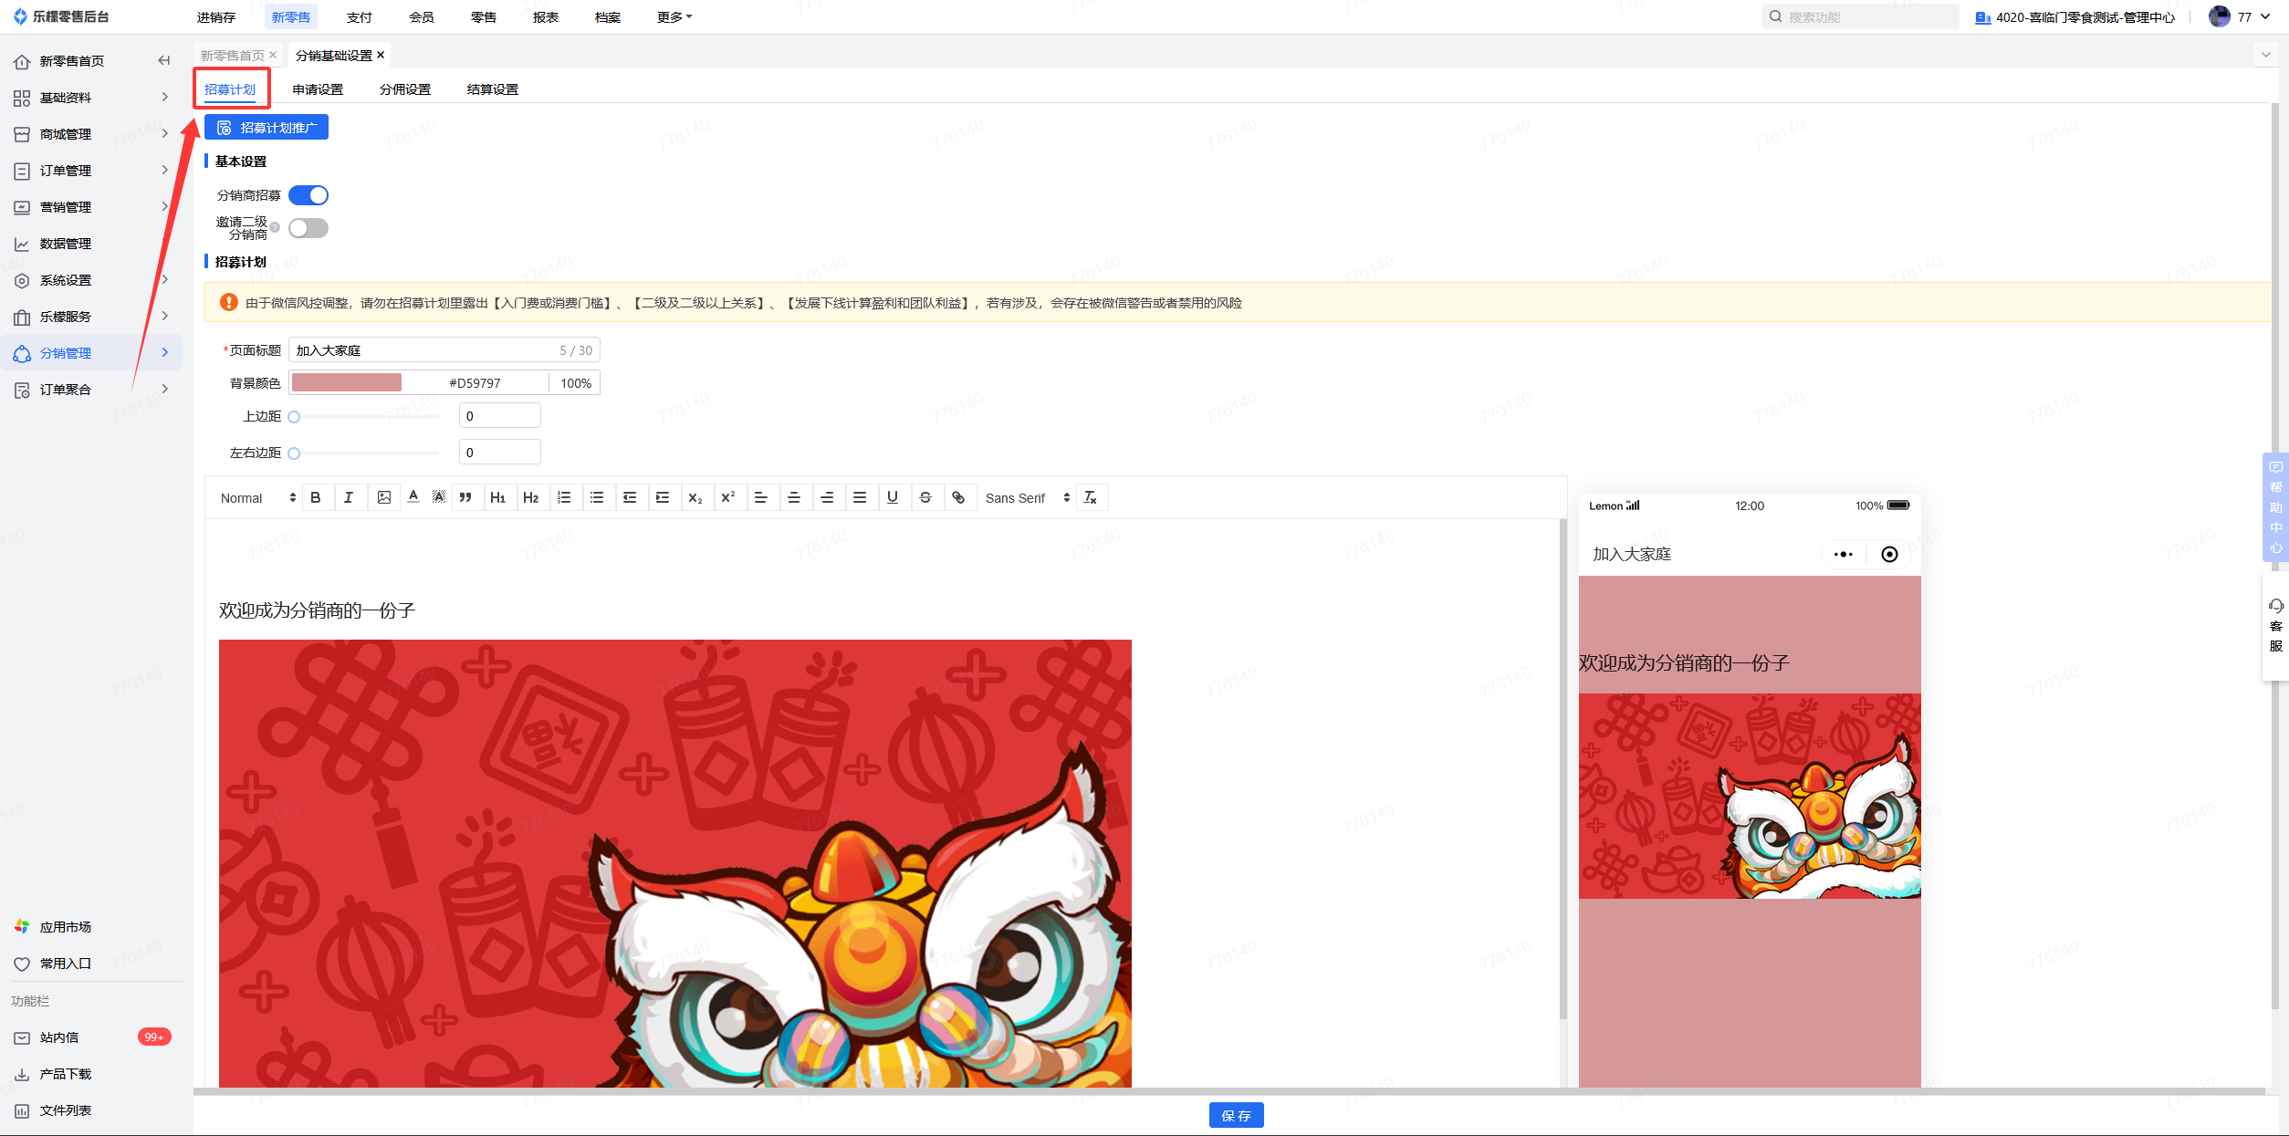Apply superscript formatting
This screenshot has height=1136, width=2289.
coord(728,497)
